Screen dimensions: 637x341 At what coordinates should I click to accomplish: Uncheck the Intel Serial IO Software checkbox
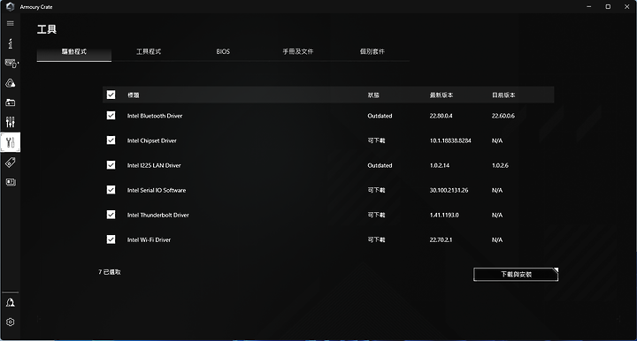click(x=111, y=190)
